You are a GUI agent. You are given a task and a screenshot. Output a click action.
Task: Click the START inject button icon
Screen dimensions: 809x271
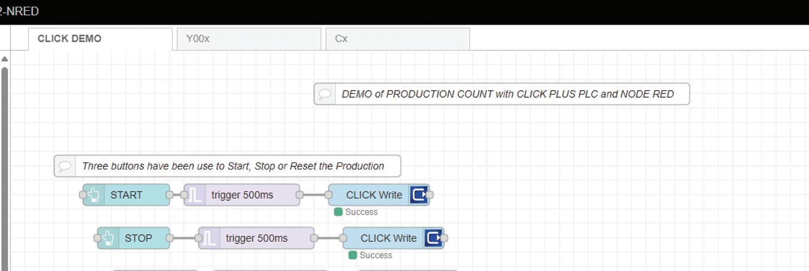tap(94, 195)
